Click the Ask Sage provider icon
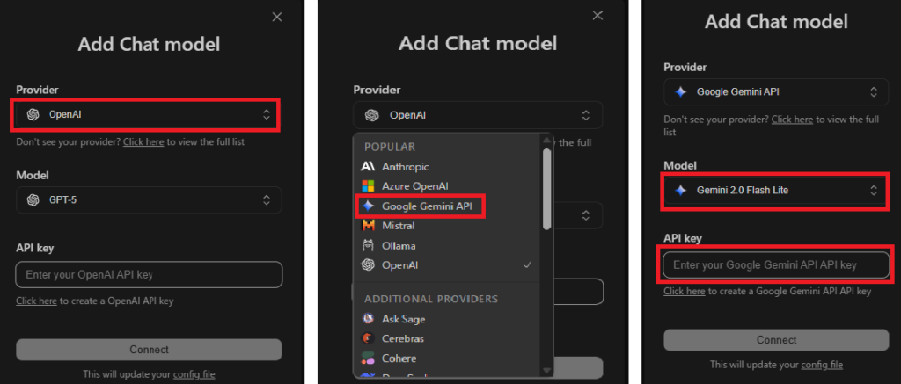901x384 pixels. pos(368,319)
